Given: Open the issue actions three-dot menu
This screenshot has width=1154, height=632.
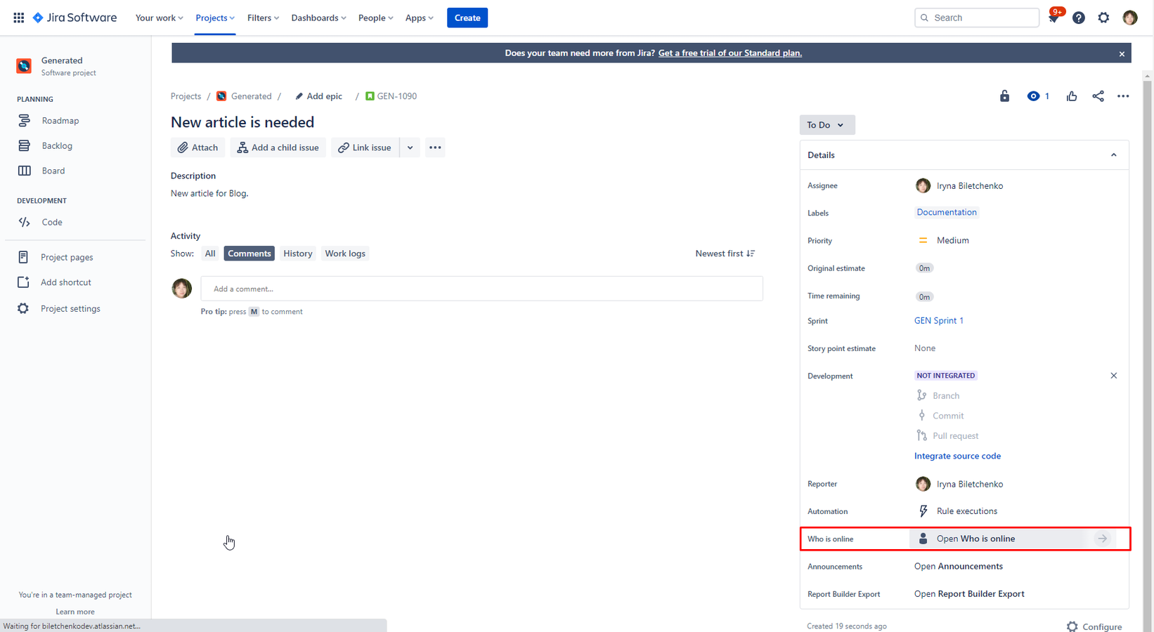Looking at the screenshot, I should pyautogui.click(x=1123, y=96).
